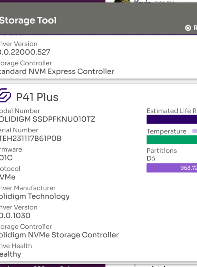Click Solidigm NVMe Storage Controller text
The width and height of the screenshot is (197, 267).
point(60,235)
